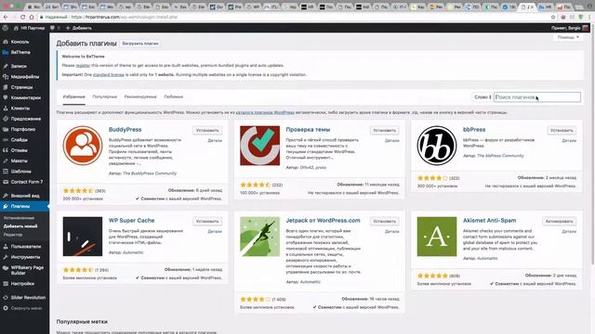Focus the Поиск плагинов search field
595x334 pixels.
tap(537, 97)
